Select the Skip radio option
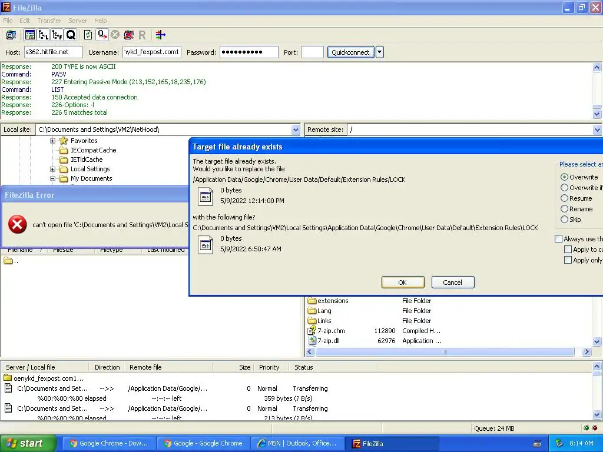Screen dimensions: 603x452 pos(564,220)
